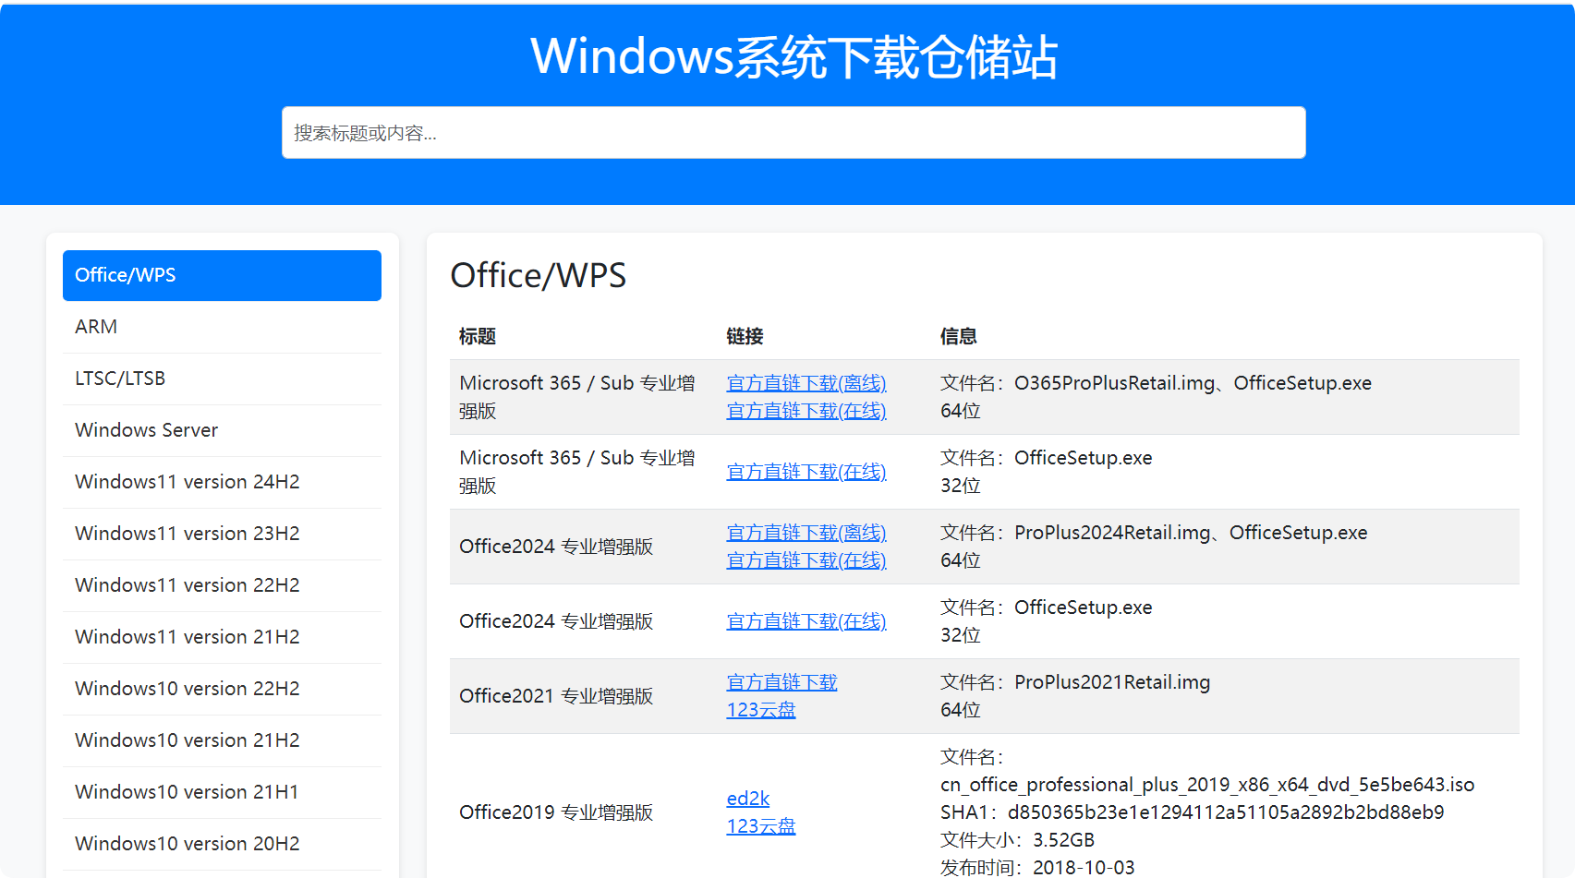This screenshot has height=878, width=1575.
Task: Click the ProPlus2021Retail.img file name text
Action: (1112, 682)
